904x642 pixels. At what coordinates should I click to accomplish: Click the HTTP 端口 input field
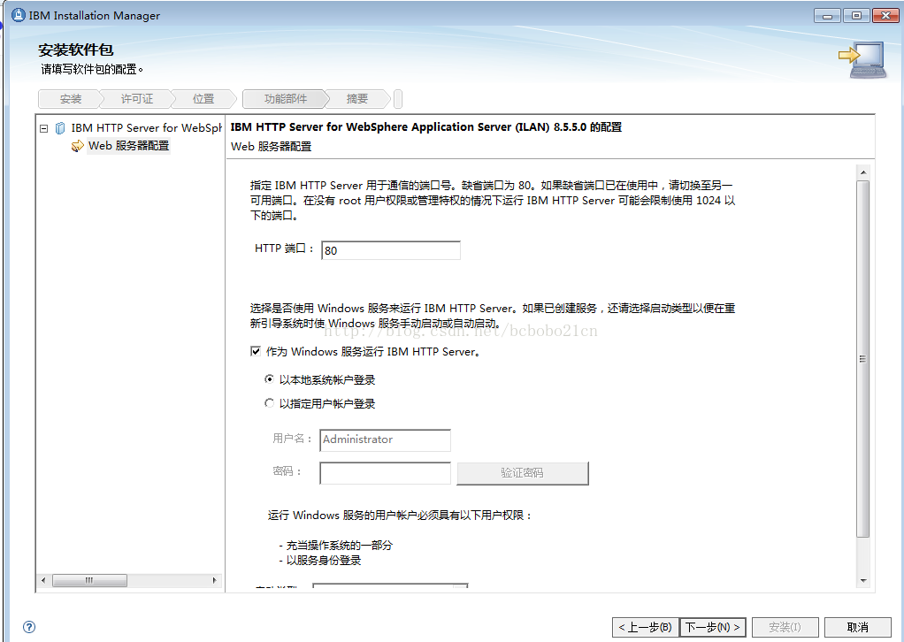[391, 250]
